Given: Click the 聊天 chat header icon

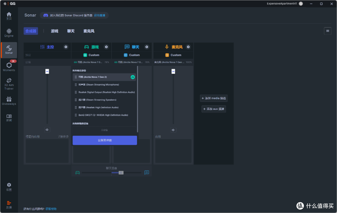Looking at the screenshot, I should 127,47.
